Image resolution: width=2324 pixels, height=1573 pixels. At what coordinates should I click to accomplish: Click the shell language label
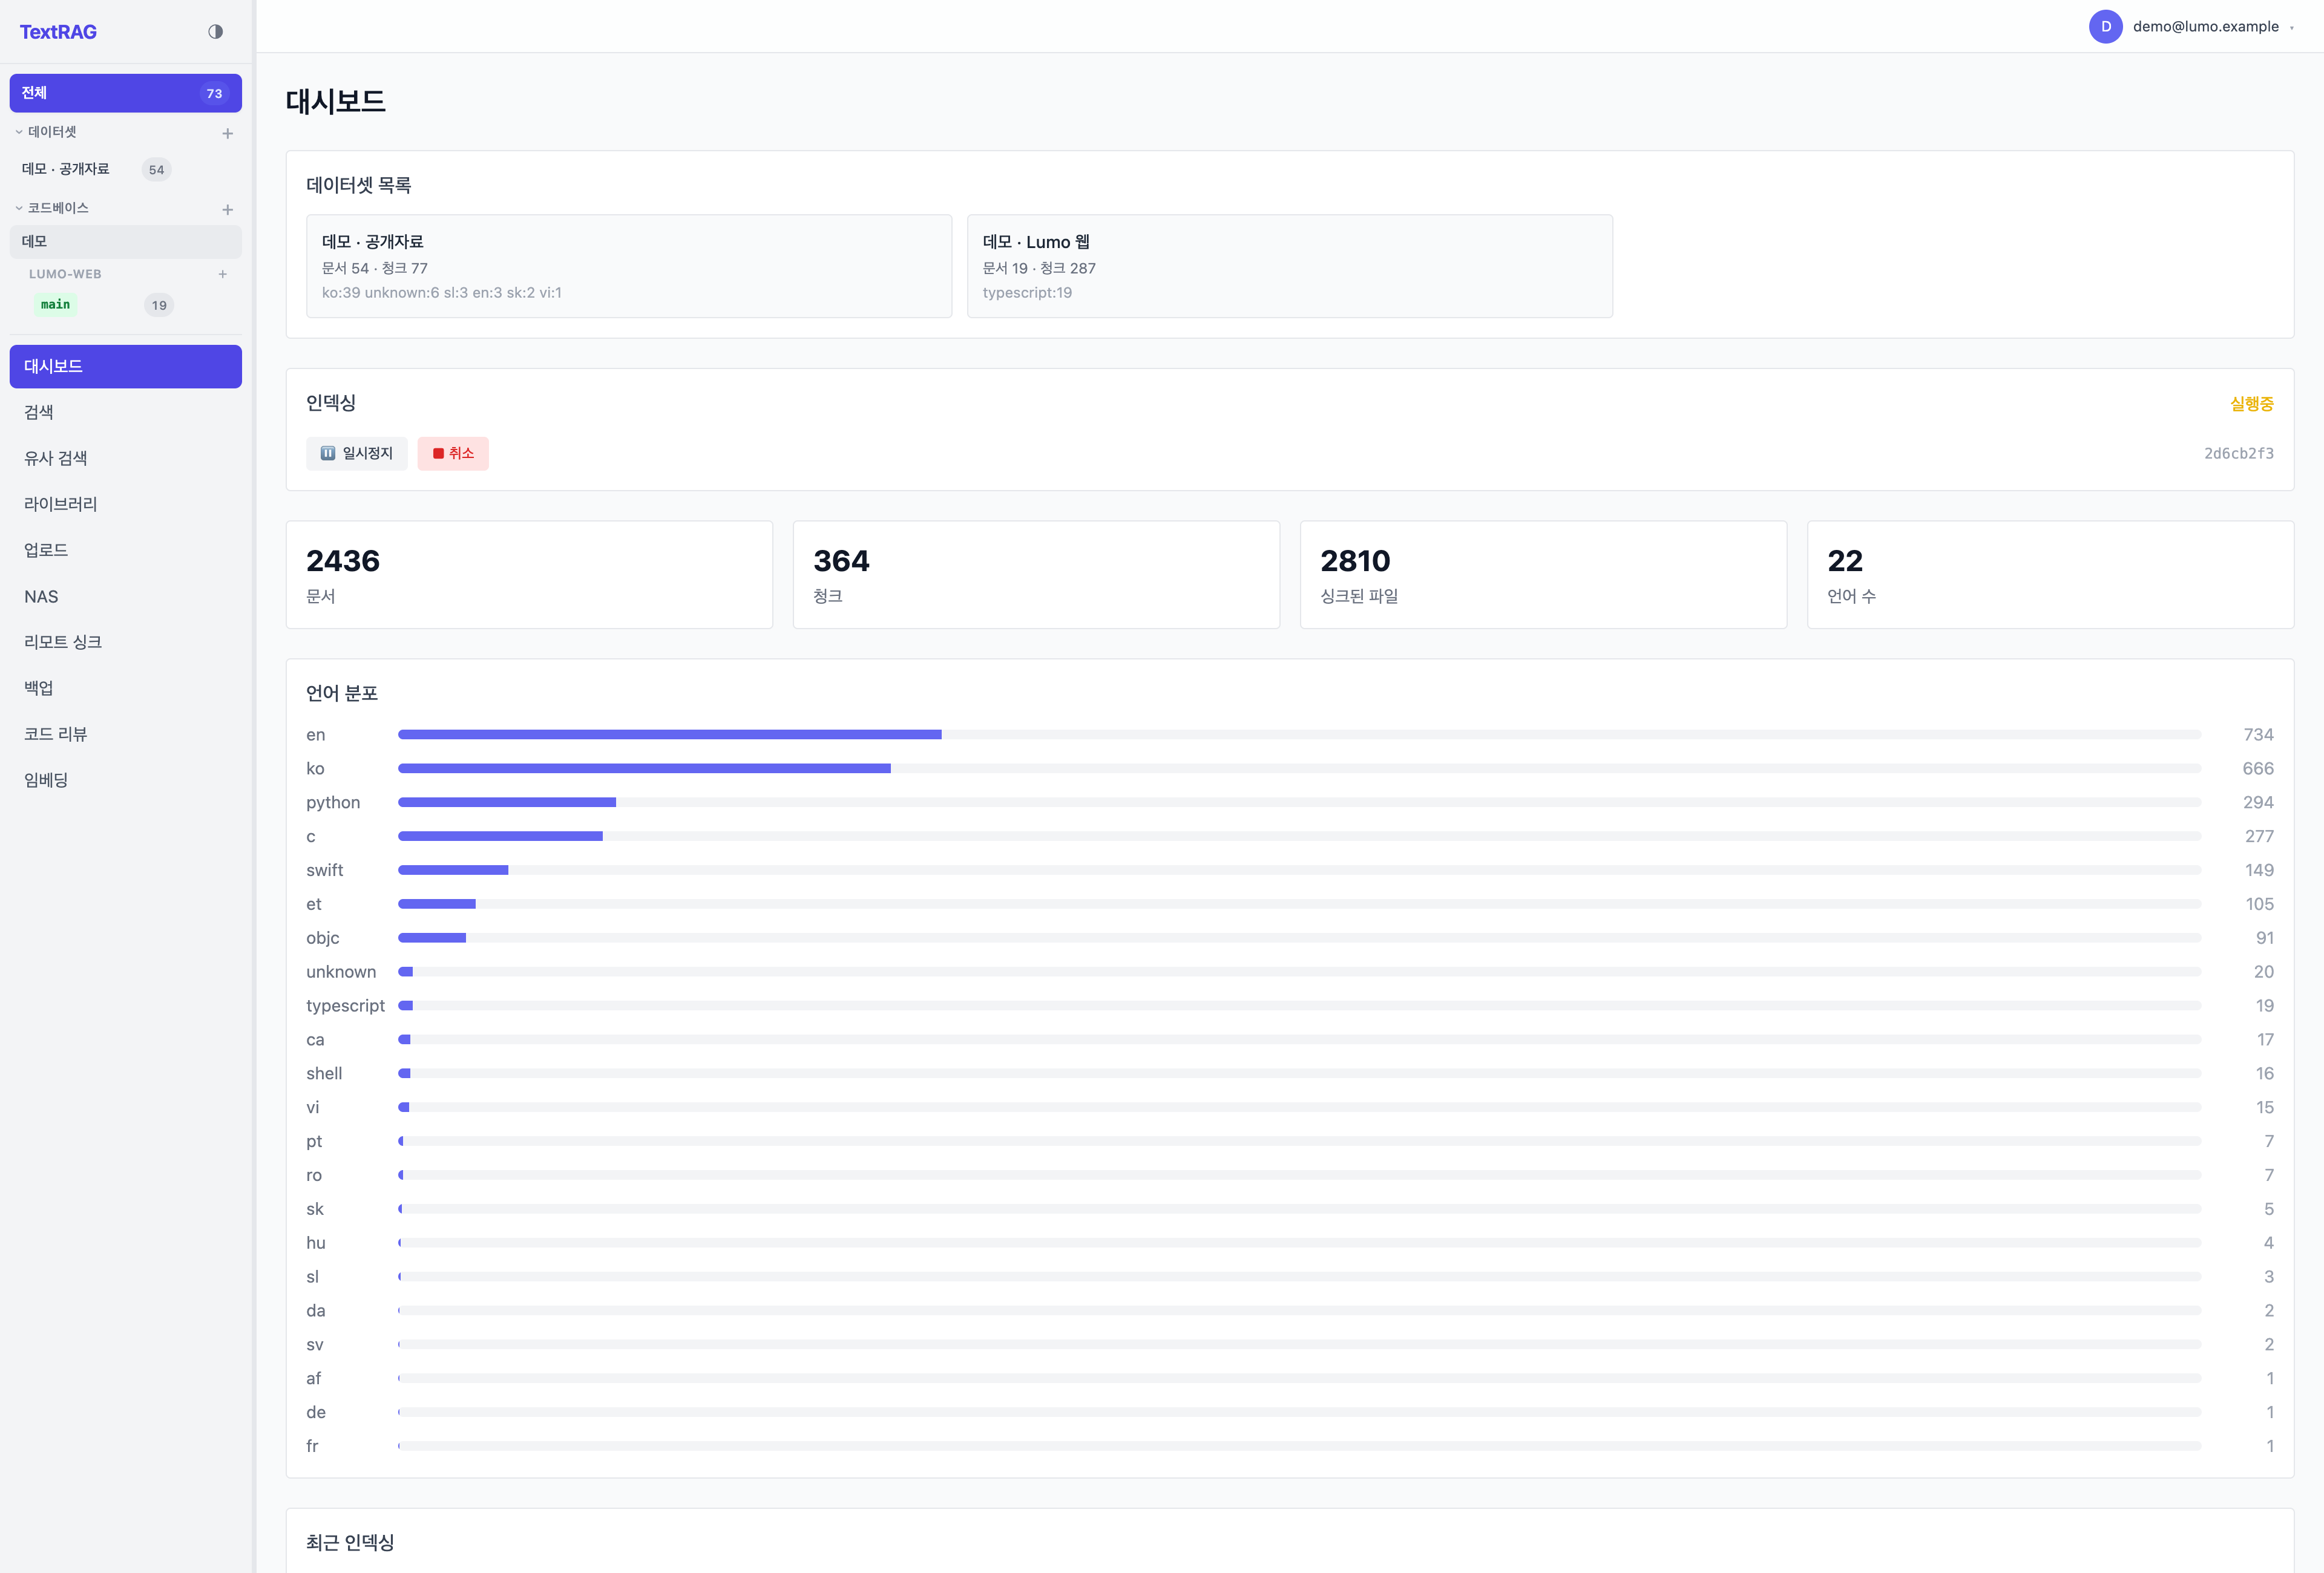coord(324,1073)
